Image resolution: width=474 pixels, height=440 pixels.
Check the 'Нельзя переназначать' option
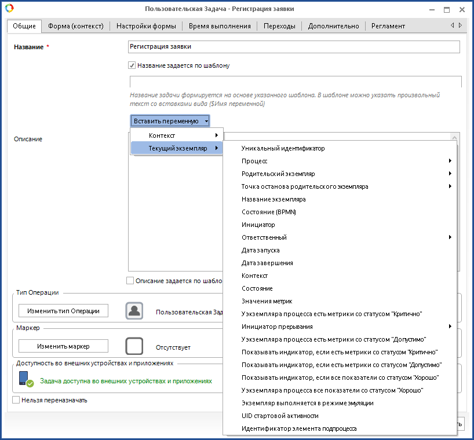point(16,399)
